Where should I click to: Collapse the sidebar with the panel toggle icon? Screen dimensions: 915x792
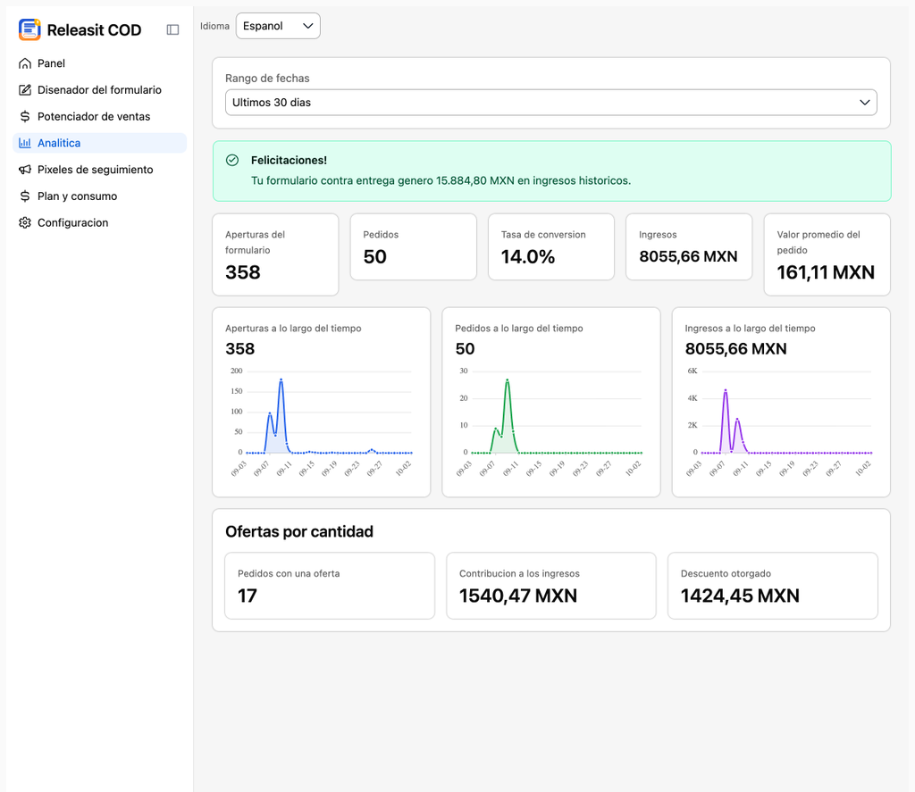[x=172, y=29]
